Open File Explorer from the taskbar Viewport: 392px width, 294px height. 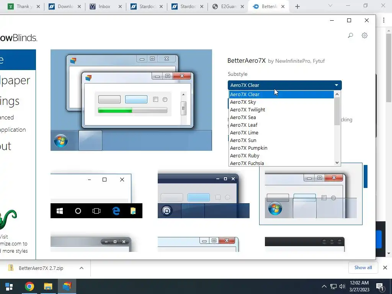pos(48,286)
